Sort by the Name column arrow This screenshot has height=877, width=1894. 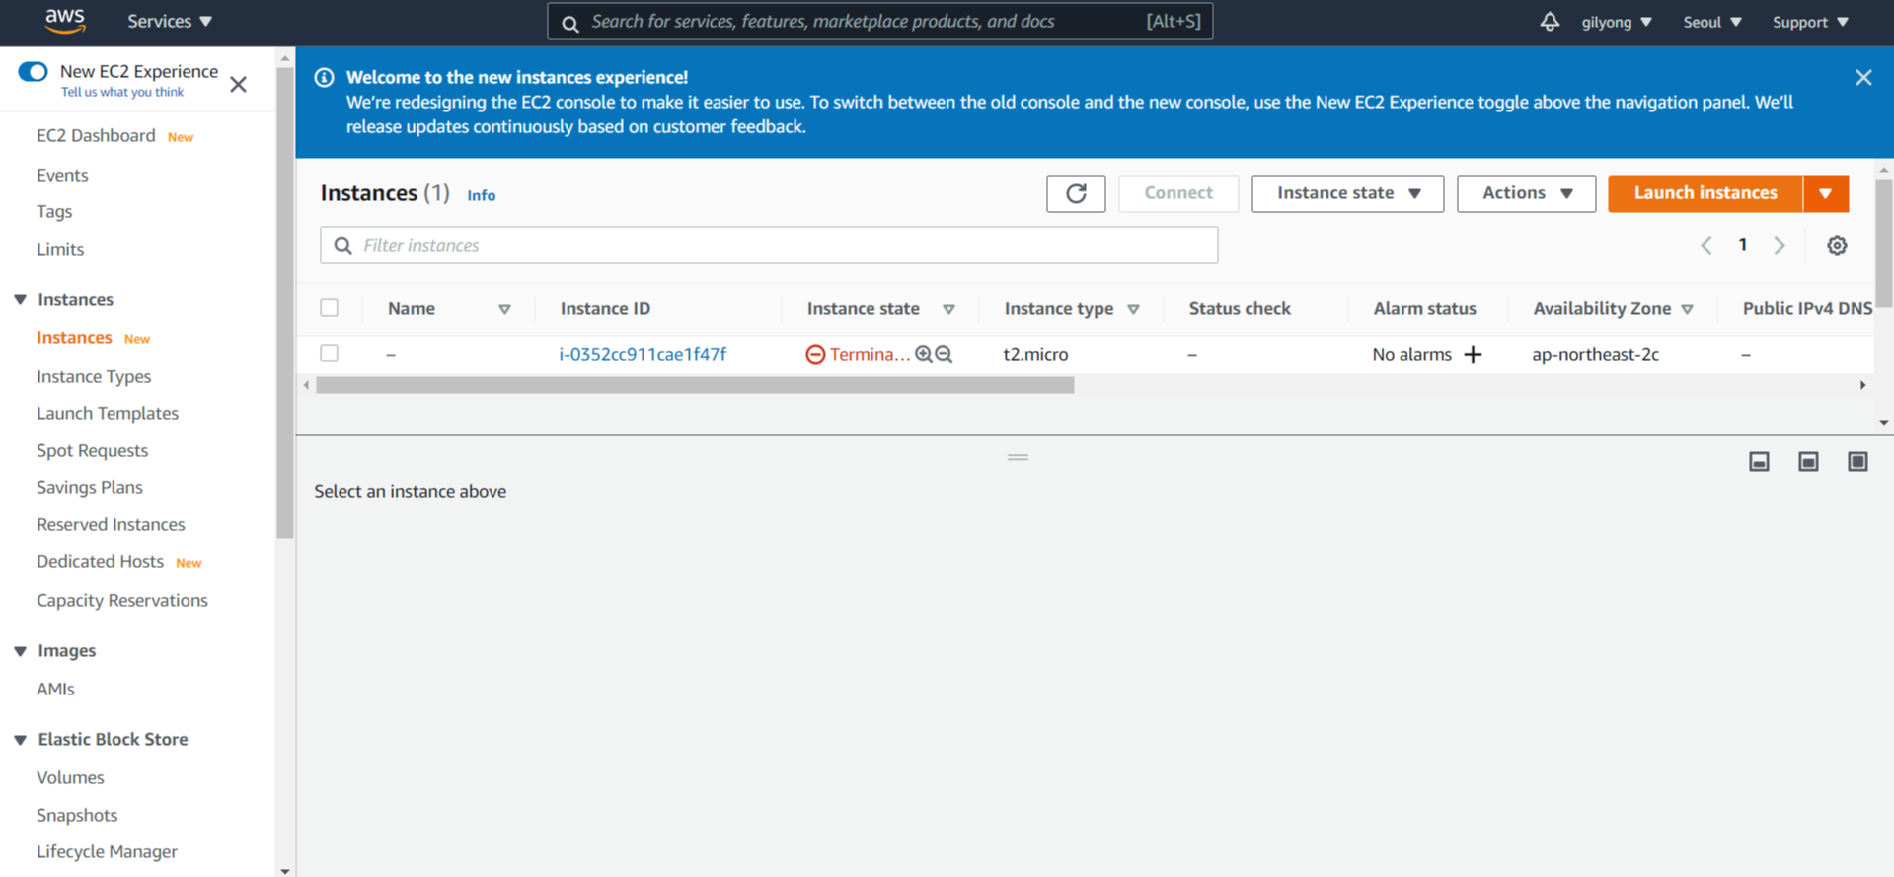point(504,309)
